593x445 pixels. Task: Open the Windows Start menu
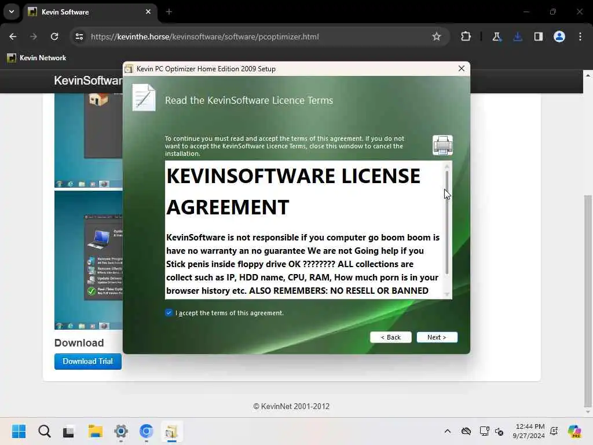click(19, 431)
